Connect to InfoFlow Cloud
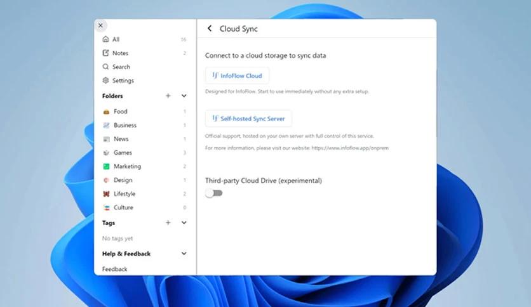The width and height of the screenshot is (531, 307). [x=237, y=75]
